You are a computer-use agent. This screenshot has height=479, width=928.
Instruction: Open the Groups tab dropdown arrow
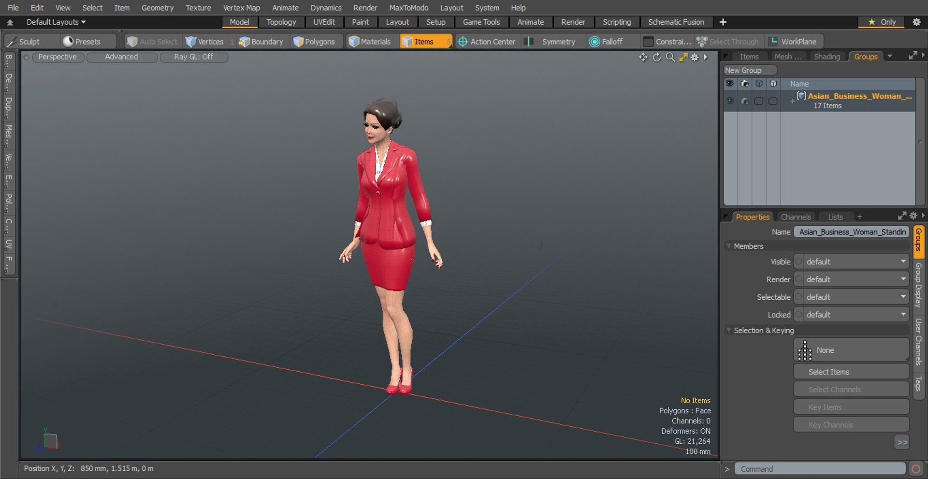point(890,57)
